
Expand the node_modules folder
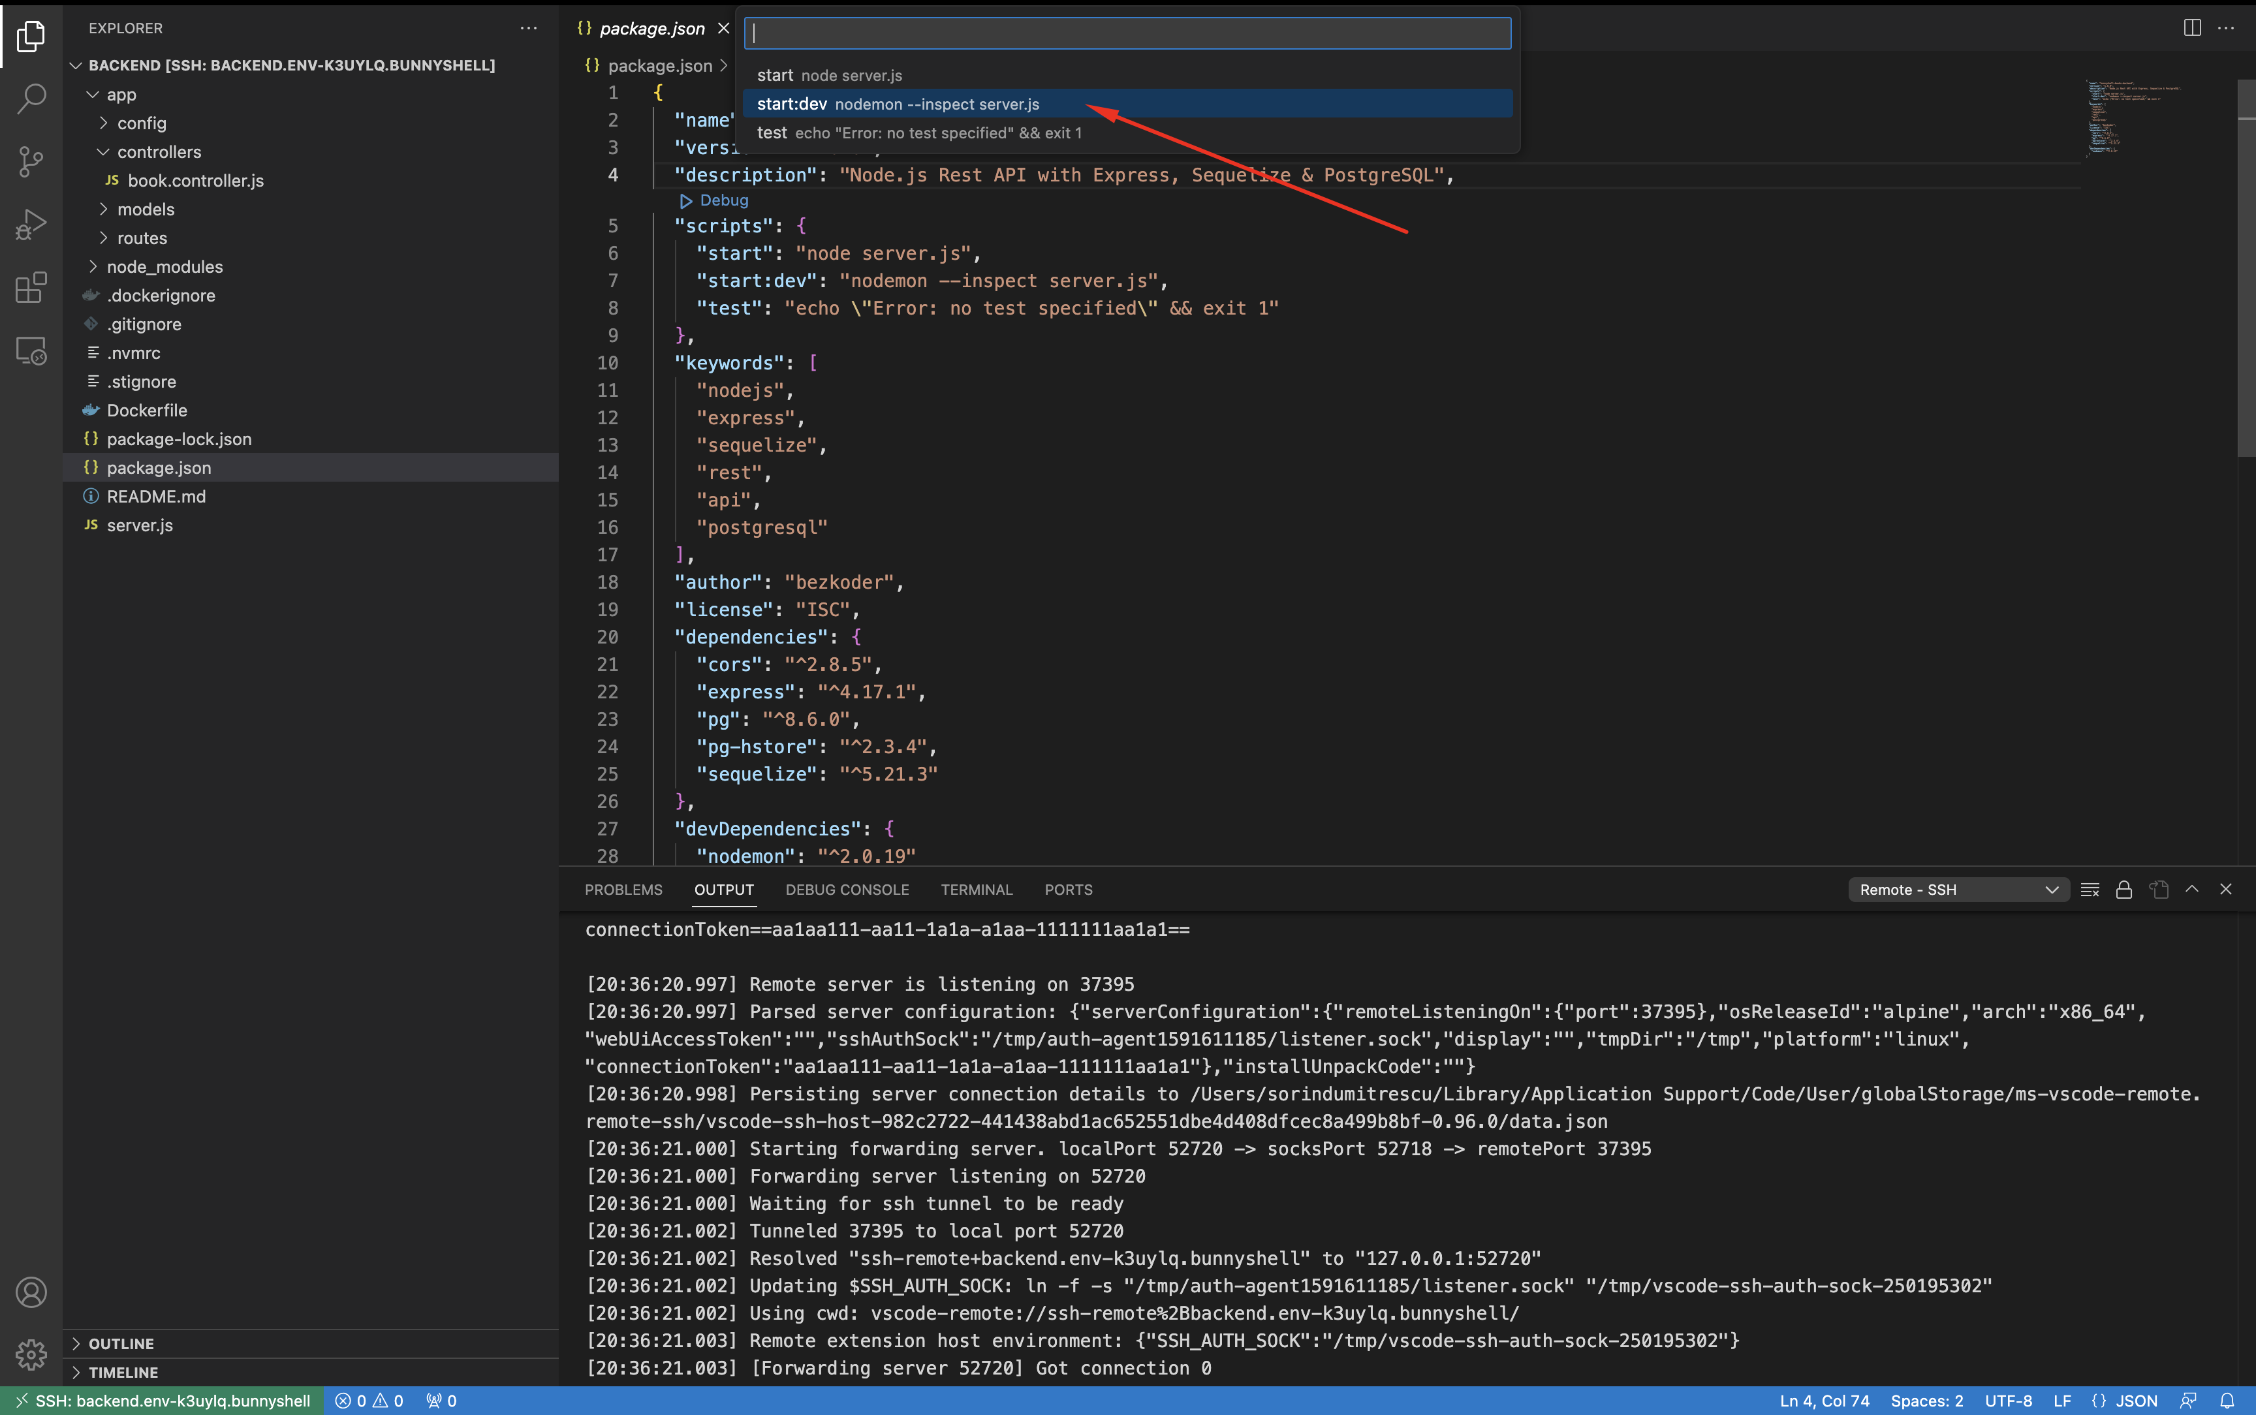(164, 267)
